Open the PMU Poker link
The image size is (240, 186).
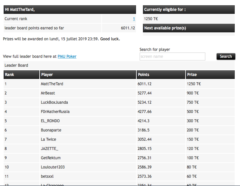coord(67,56)
